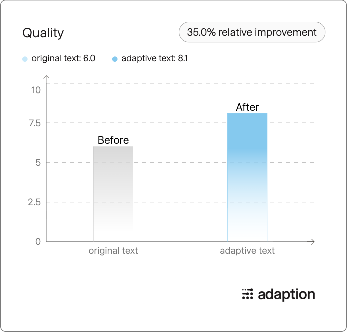Click the 0 origin tick label
Viewport: 347px width, 332px height.
[38, 242]
